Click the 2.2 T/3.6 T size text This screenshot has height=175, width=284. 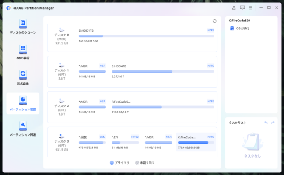(118, 77)
